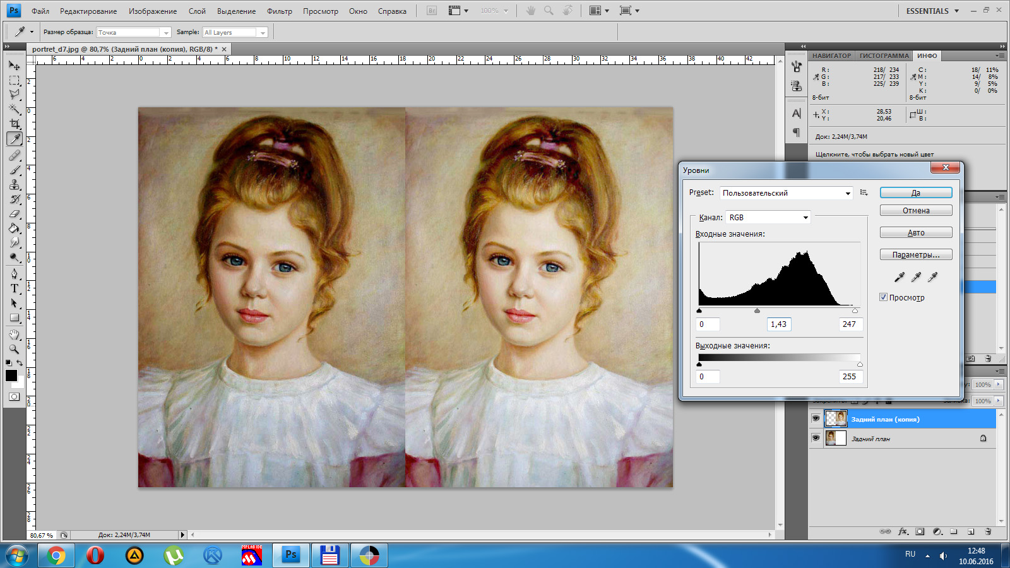The image size is (1010, 568).
Task: Click the midtone gamma input slider
Action: (757, 311)
